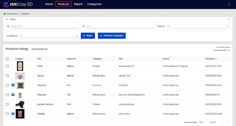Click the Joyride Harness product thumbnail

[20, 104]
